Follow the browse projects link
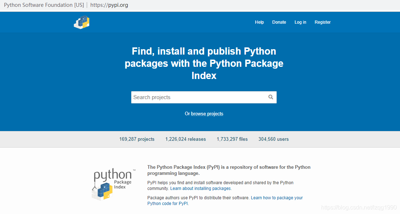Image resolution: width=400 pixels, height=214 pixels. coord(207,114)
